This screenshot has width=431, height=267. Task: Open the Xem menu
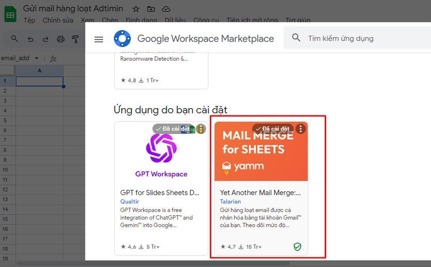tap(88, 20)
